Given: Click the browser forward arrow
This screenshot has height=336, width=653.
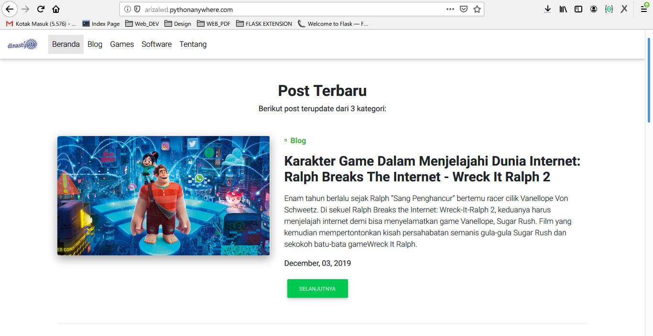Looking at the screenshot, I should coord(25,9).
